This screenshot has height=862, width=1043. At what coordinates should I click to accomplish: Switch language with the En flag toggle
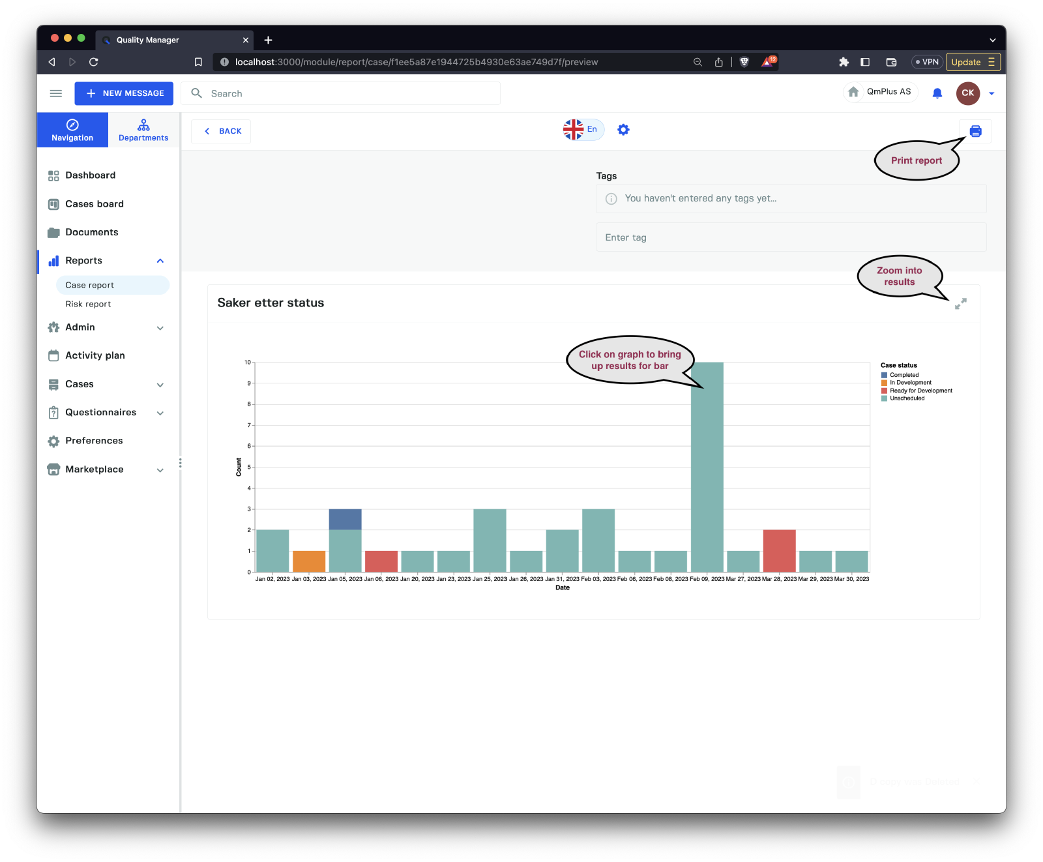pyautogui.click(x=583, y=130)
